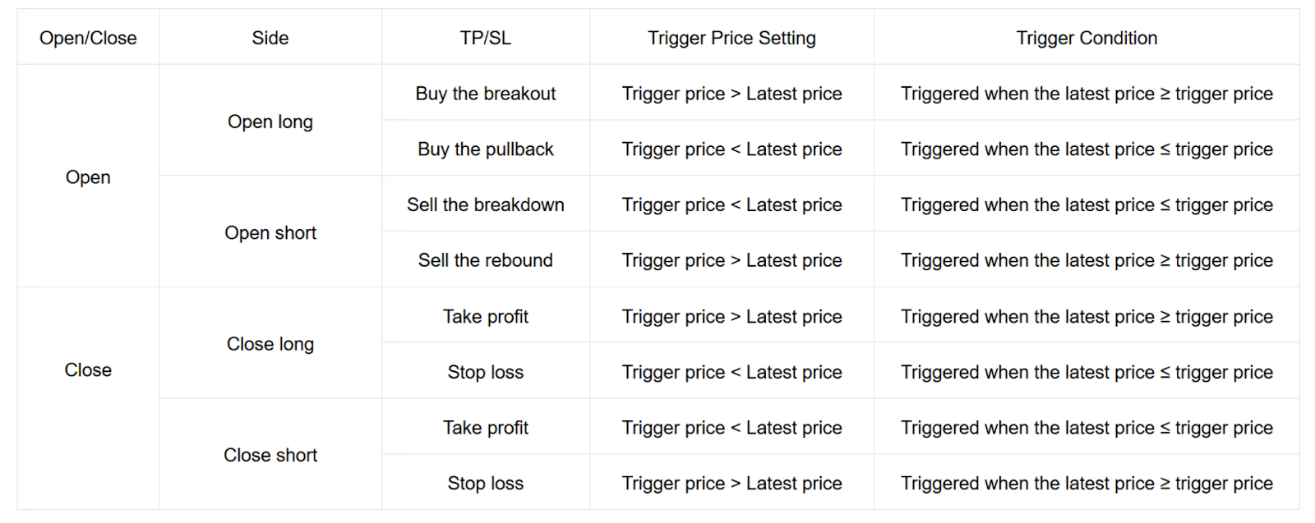Click Stop loss under Close long
Viewport: 1315px width, 523px height.
486,372
